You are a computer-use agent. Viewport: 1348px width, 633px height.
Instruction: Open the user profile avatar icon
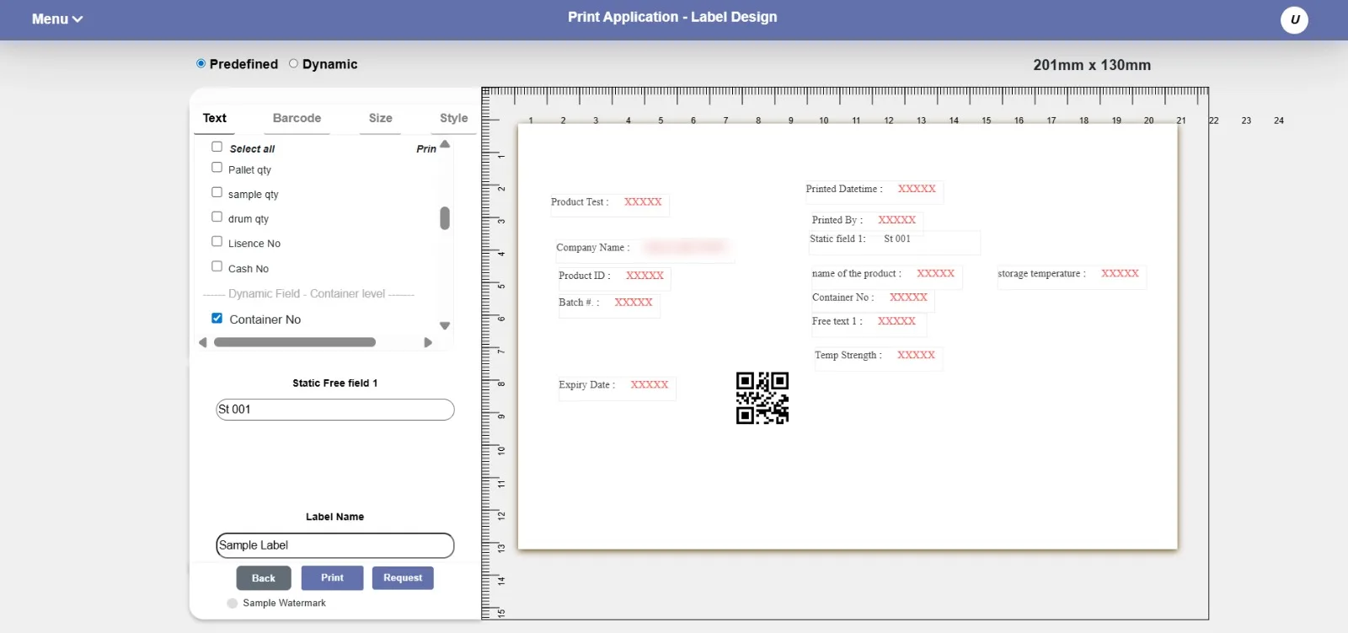tap(1294, 19)
